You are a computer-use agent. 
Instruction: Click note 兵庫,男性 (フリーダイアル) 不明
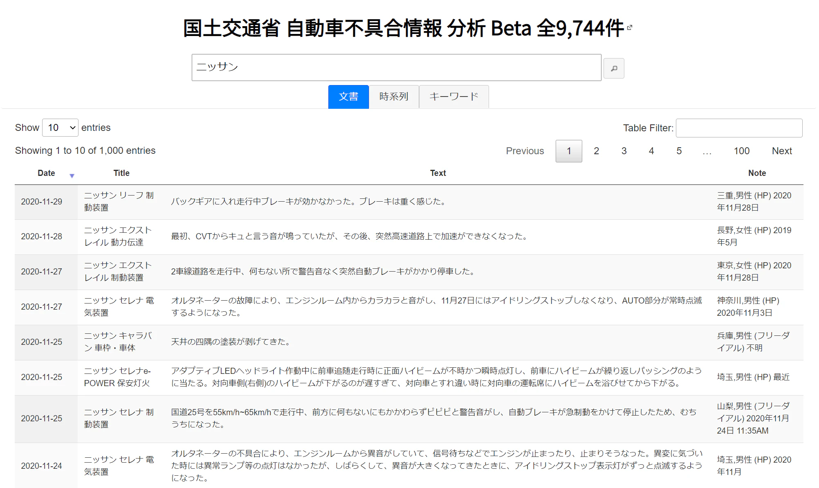click(753, 342)
